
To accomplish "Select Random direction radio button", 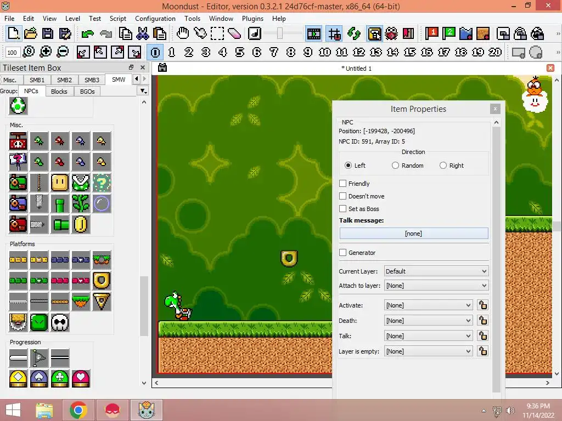I will pos(395,166).
